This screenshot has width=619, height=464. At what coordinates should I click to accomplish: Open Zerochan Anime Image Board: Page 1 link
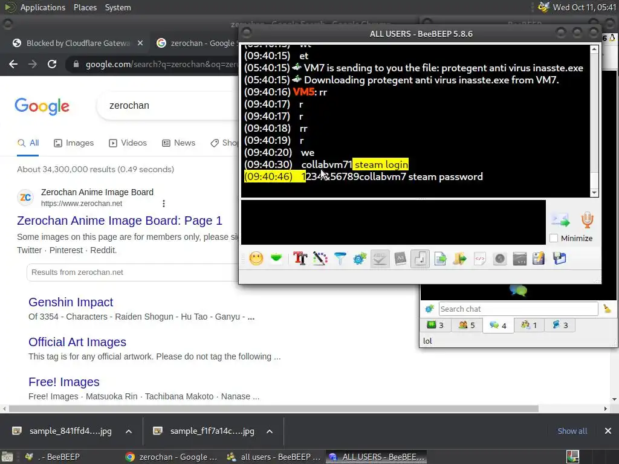click(x=120, y=221)
